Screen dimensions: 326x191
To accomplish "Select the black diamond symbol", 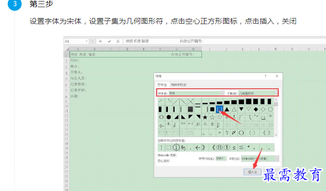I will tap(256, 109).
